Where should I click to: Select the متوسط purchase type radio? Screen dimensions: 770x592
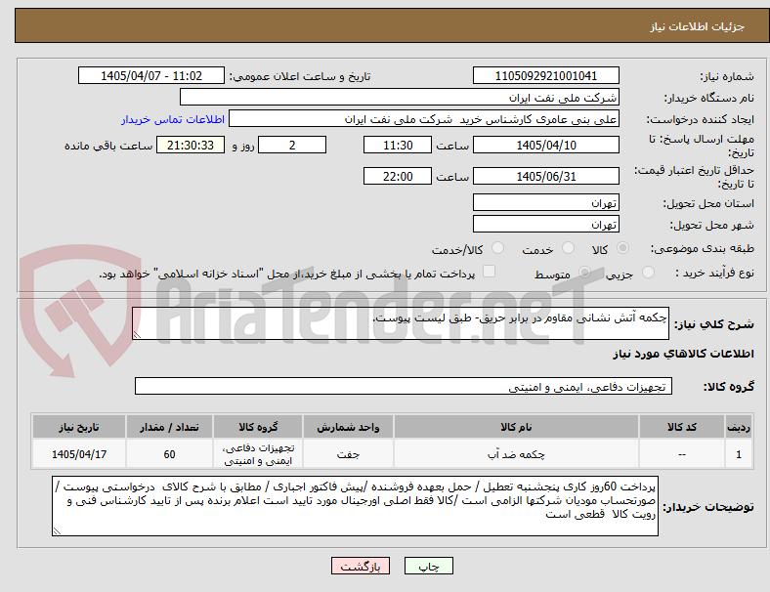(584, 272)
